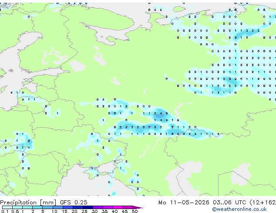Click the legend label '15'
The image size is (276, 213).
pos(64,211)
